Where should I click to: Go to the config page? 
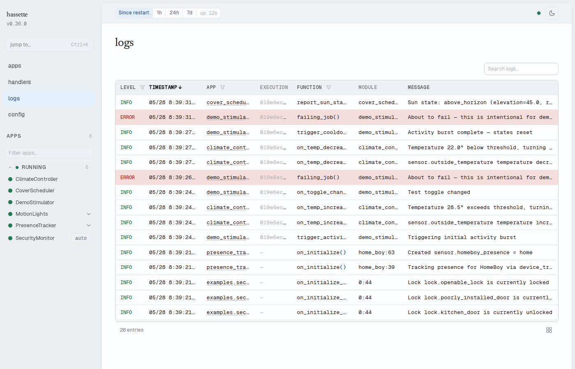coord(49,114)
